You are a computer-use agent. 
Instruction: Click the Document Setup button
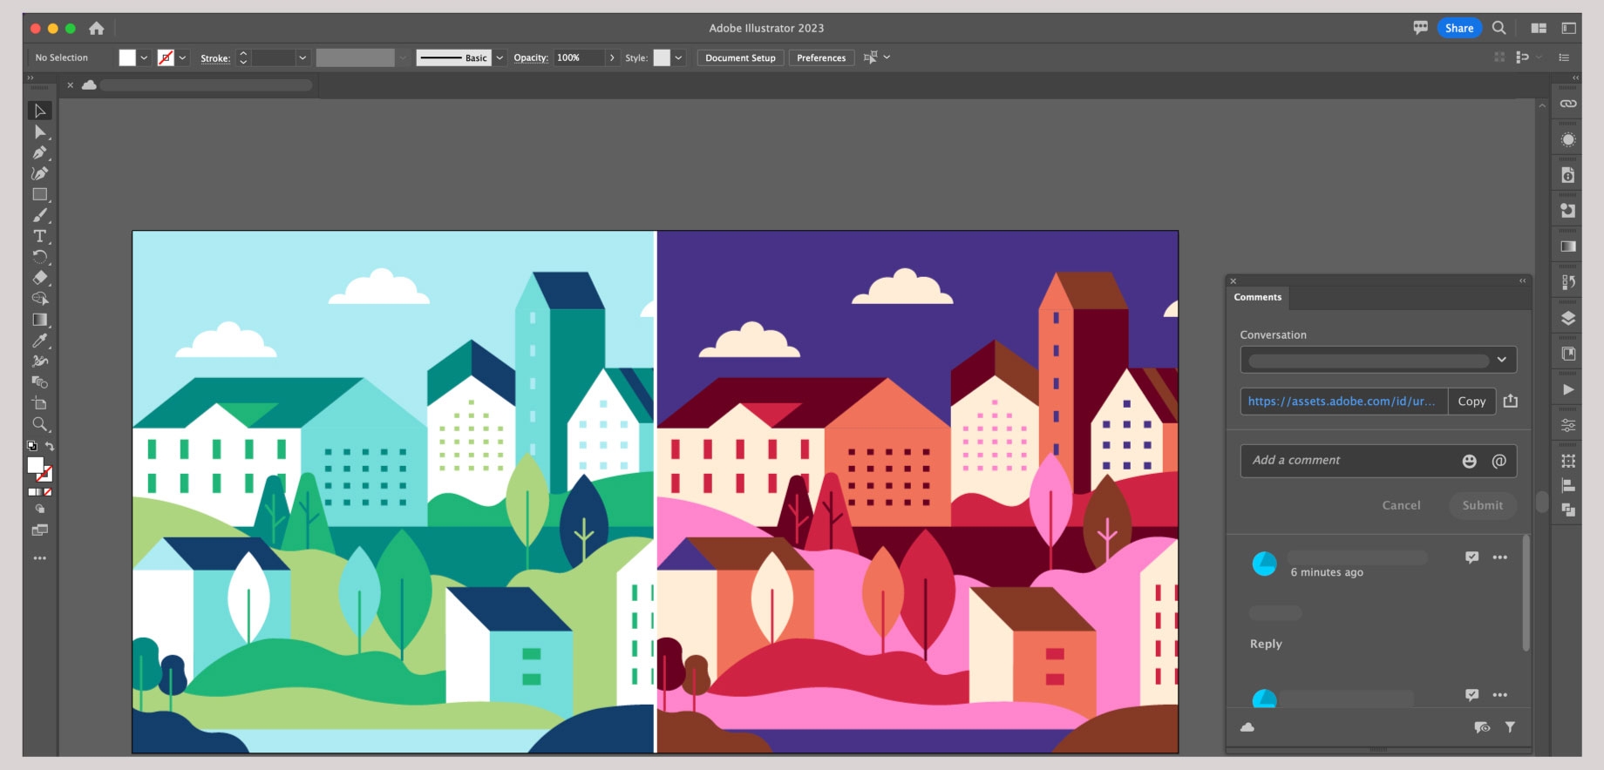tap(740, 57)
